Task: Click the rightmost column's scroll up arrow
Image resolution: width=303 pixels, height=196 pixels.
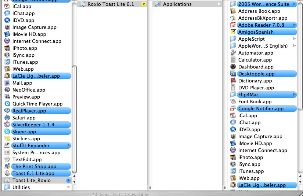Action: (300, 176)
